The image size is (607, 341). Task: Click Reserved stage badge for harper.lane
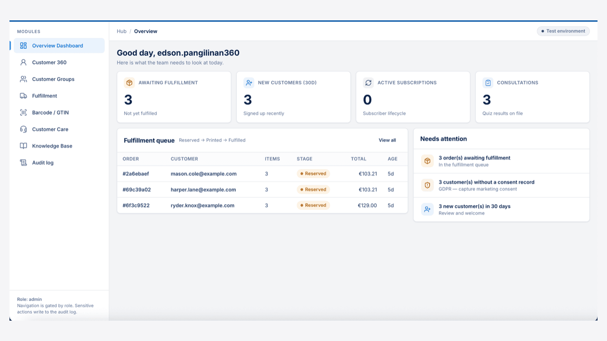click(x=313, y=189)
